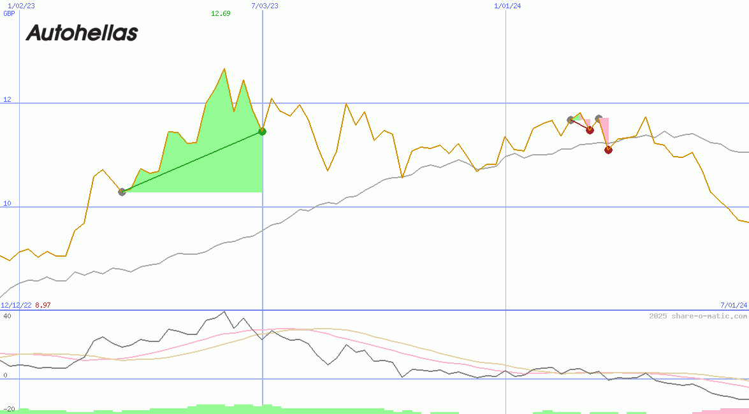Screen dimensions: 749x414
Task: Click the green marker ending the green trade line
Action: tap(262, 131)
